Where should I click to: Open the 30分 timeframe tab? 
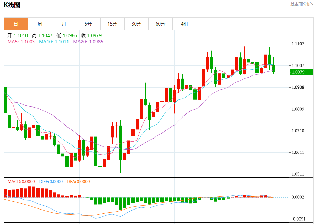[136, 24]
